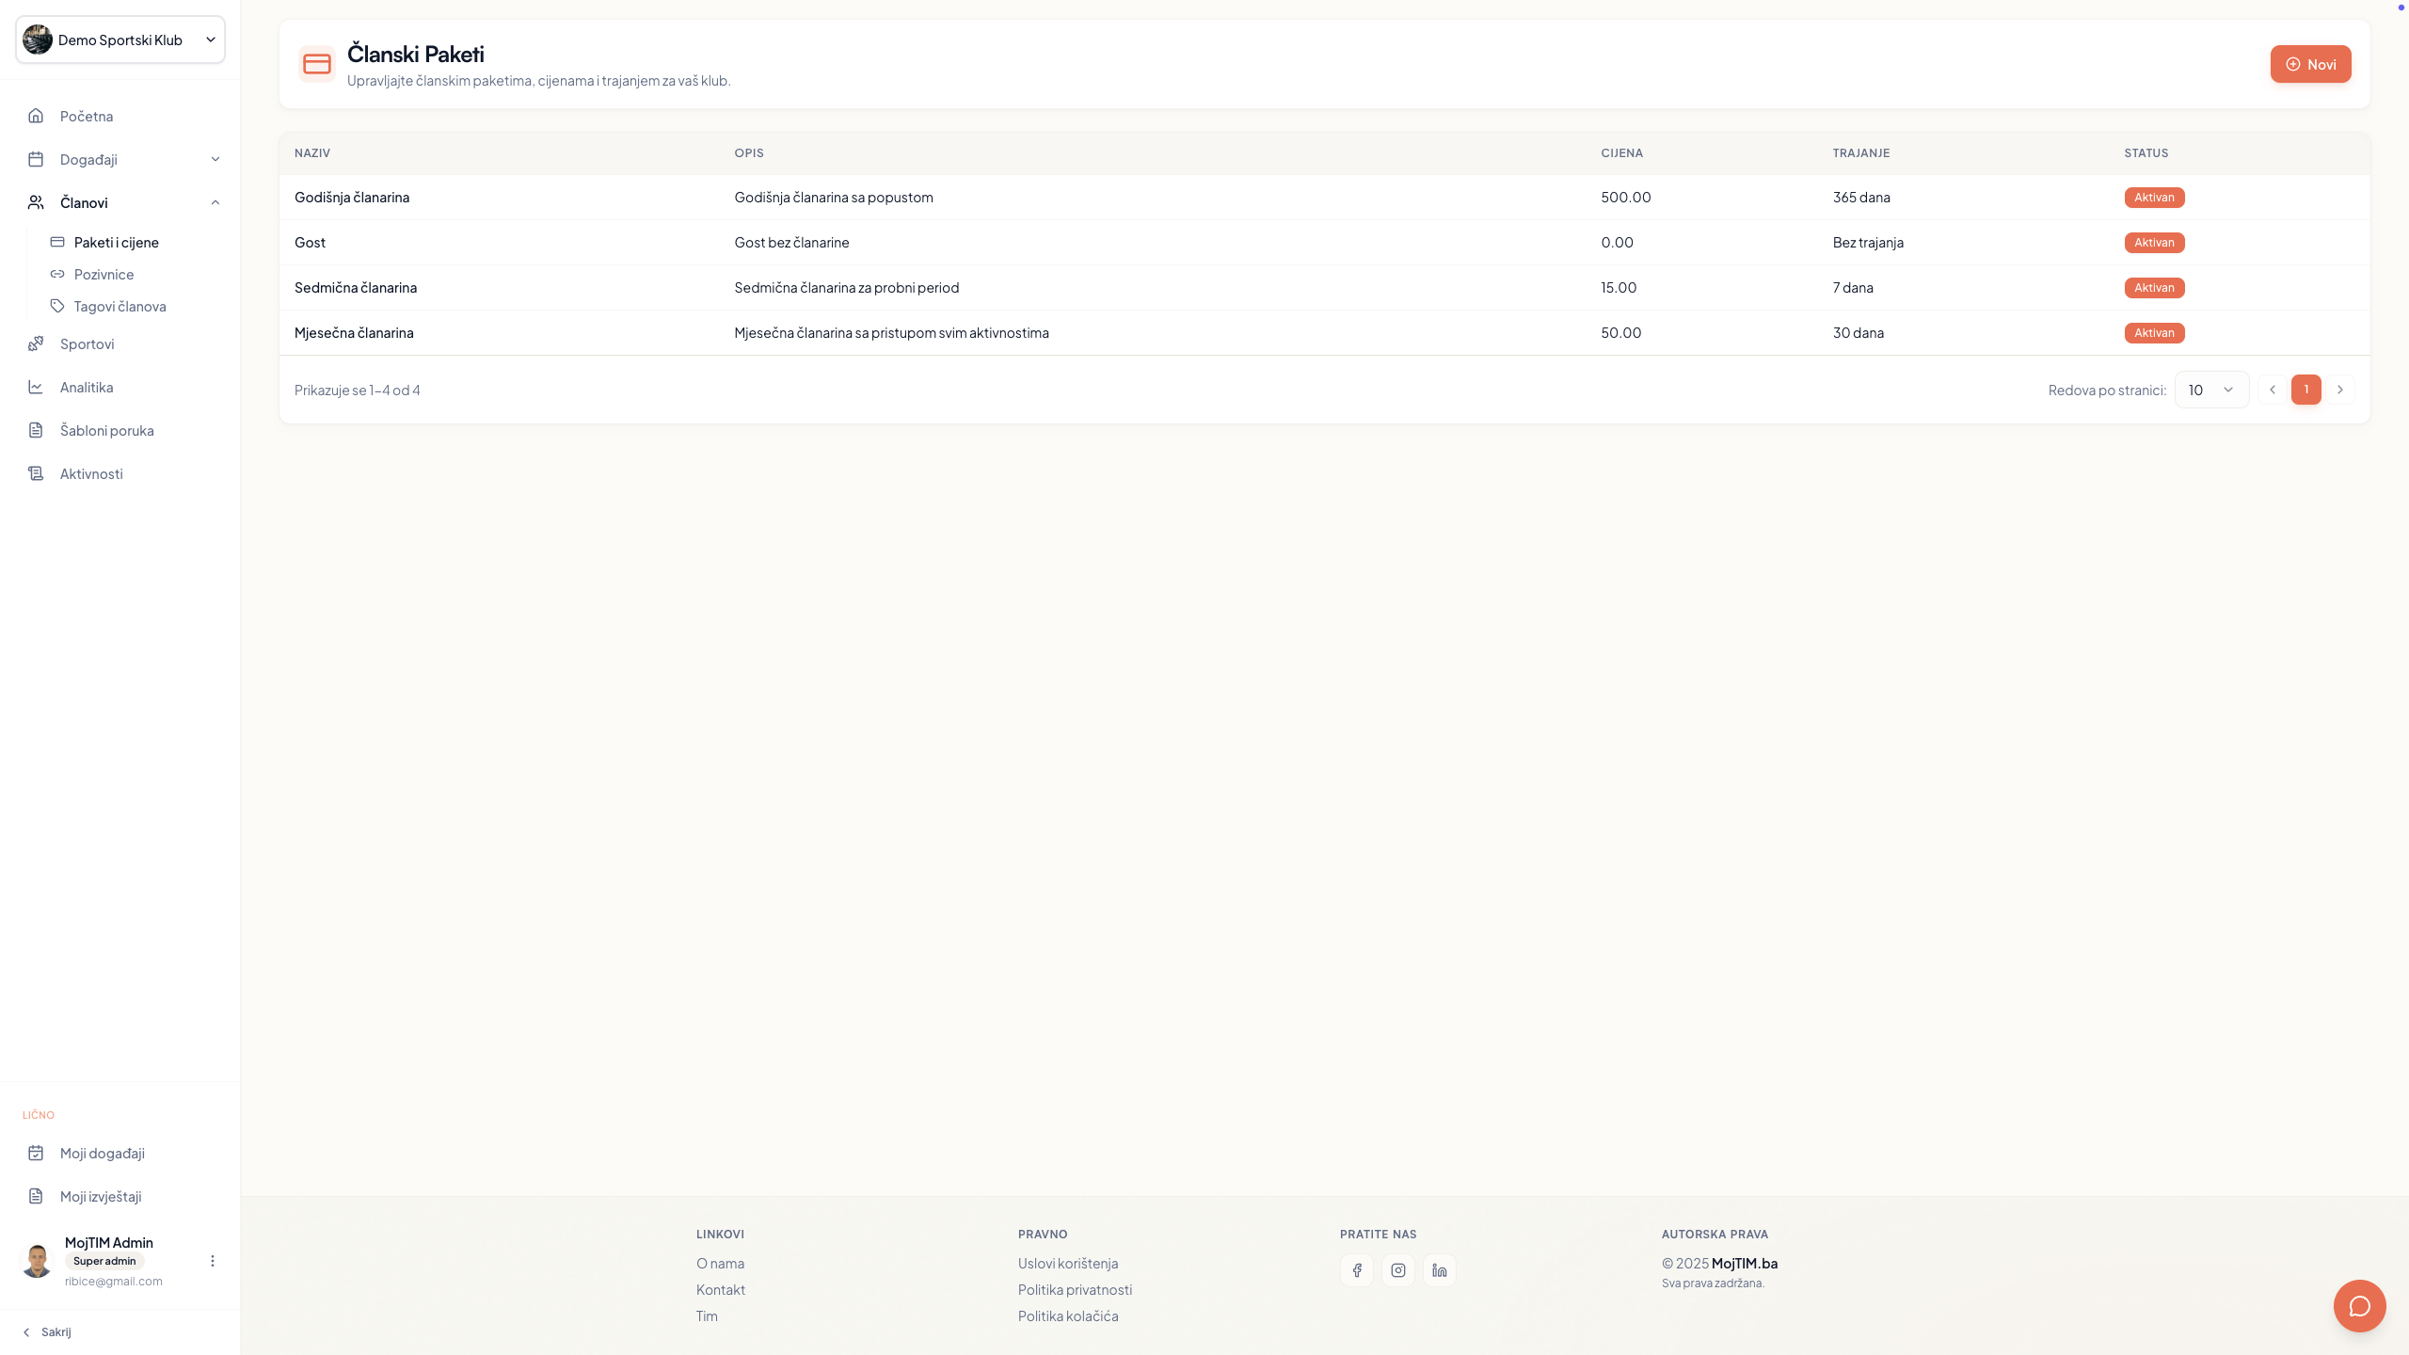This screenshot has width=2409, height=1355.
Task: Select page 1 pagination button
Action: (x=2305, y=390)
